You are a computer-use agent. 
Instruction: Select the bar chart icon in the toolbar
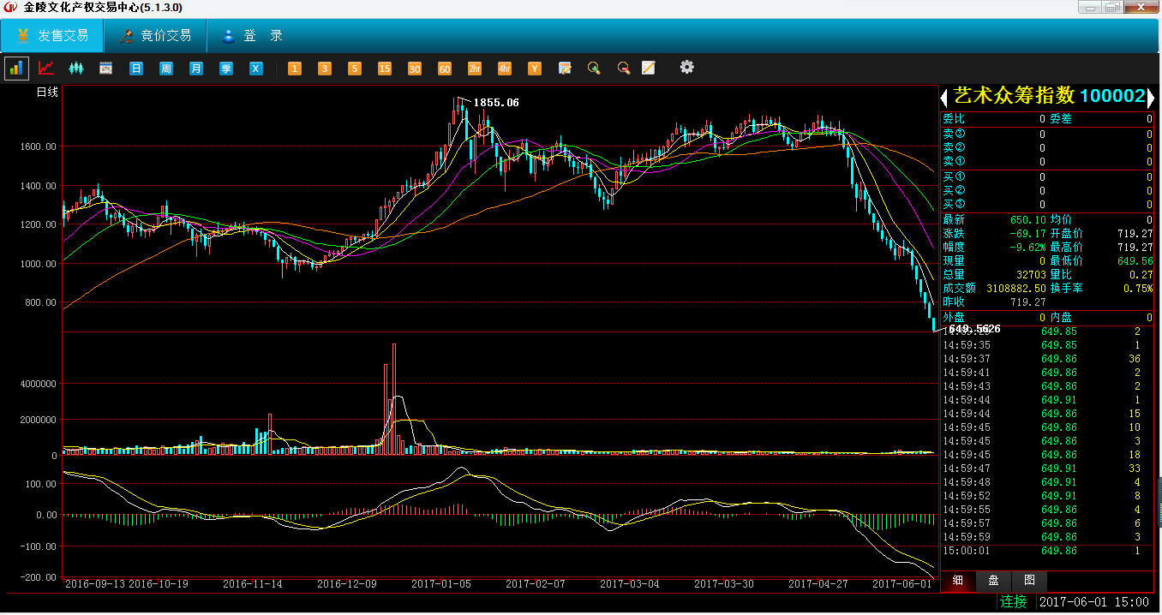(x=16, y=68)
